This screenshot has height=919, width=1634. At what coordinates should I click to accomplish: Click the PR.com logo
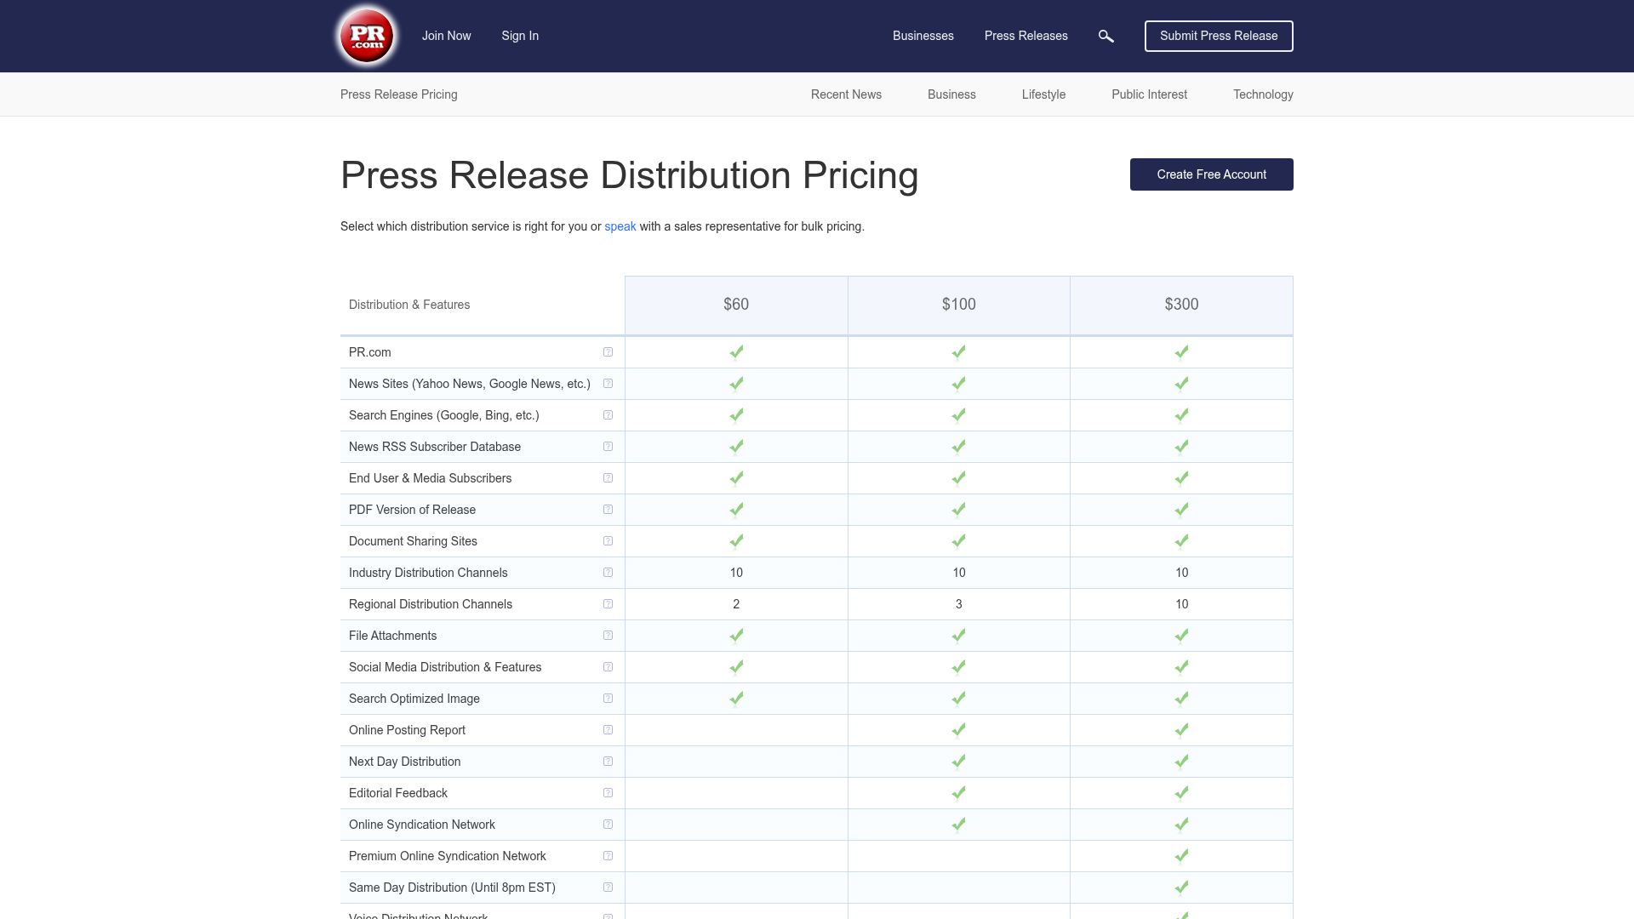click(x=367, y=36)
